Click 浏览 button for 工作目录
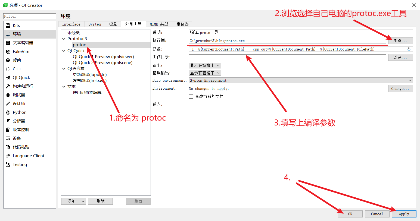Screen dimensions: 420x221 coord(400,57)
